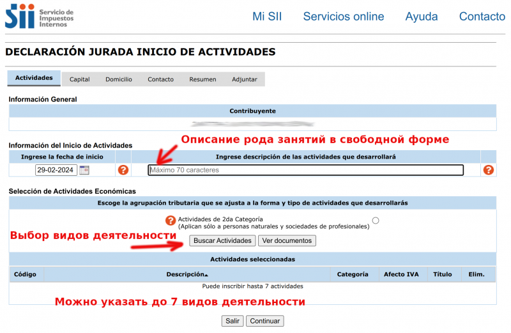Switch to the Capital tab
This screenshot has width=511, height=333.
click(x=79, y=79)
